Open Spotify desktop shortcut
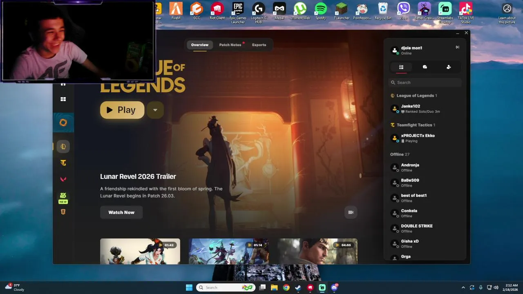 pos(321,11)
